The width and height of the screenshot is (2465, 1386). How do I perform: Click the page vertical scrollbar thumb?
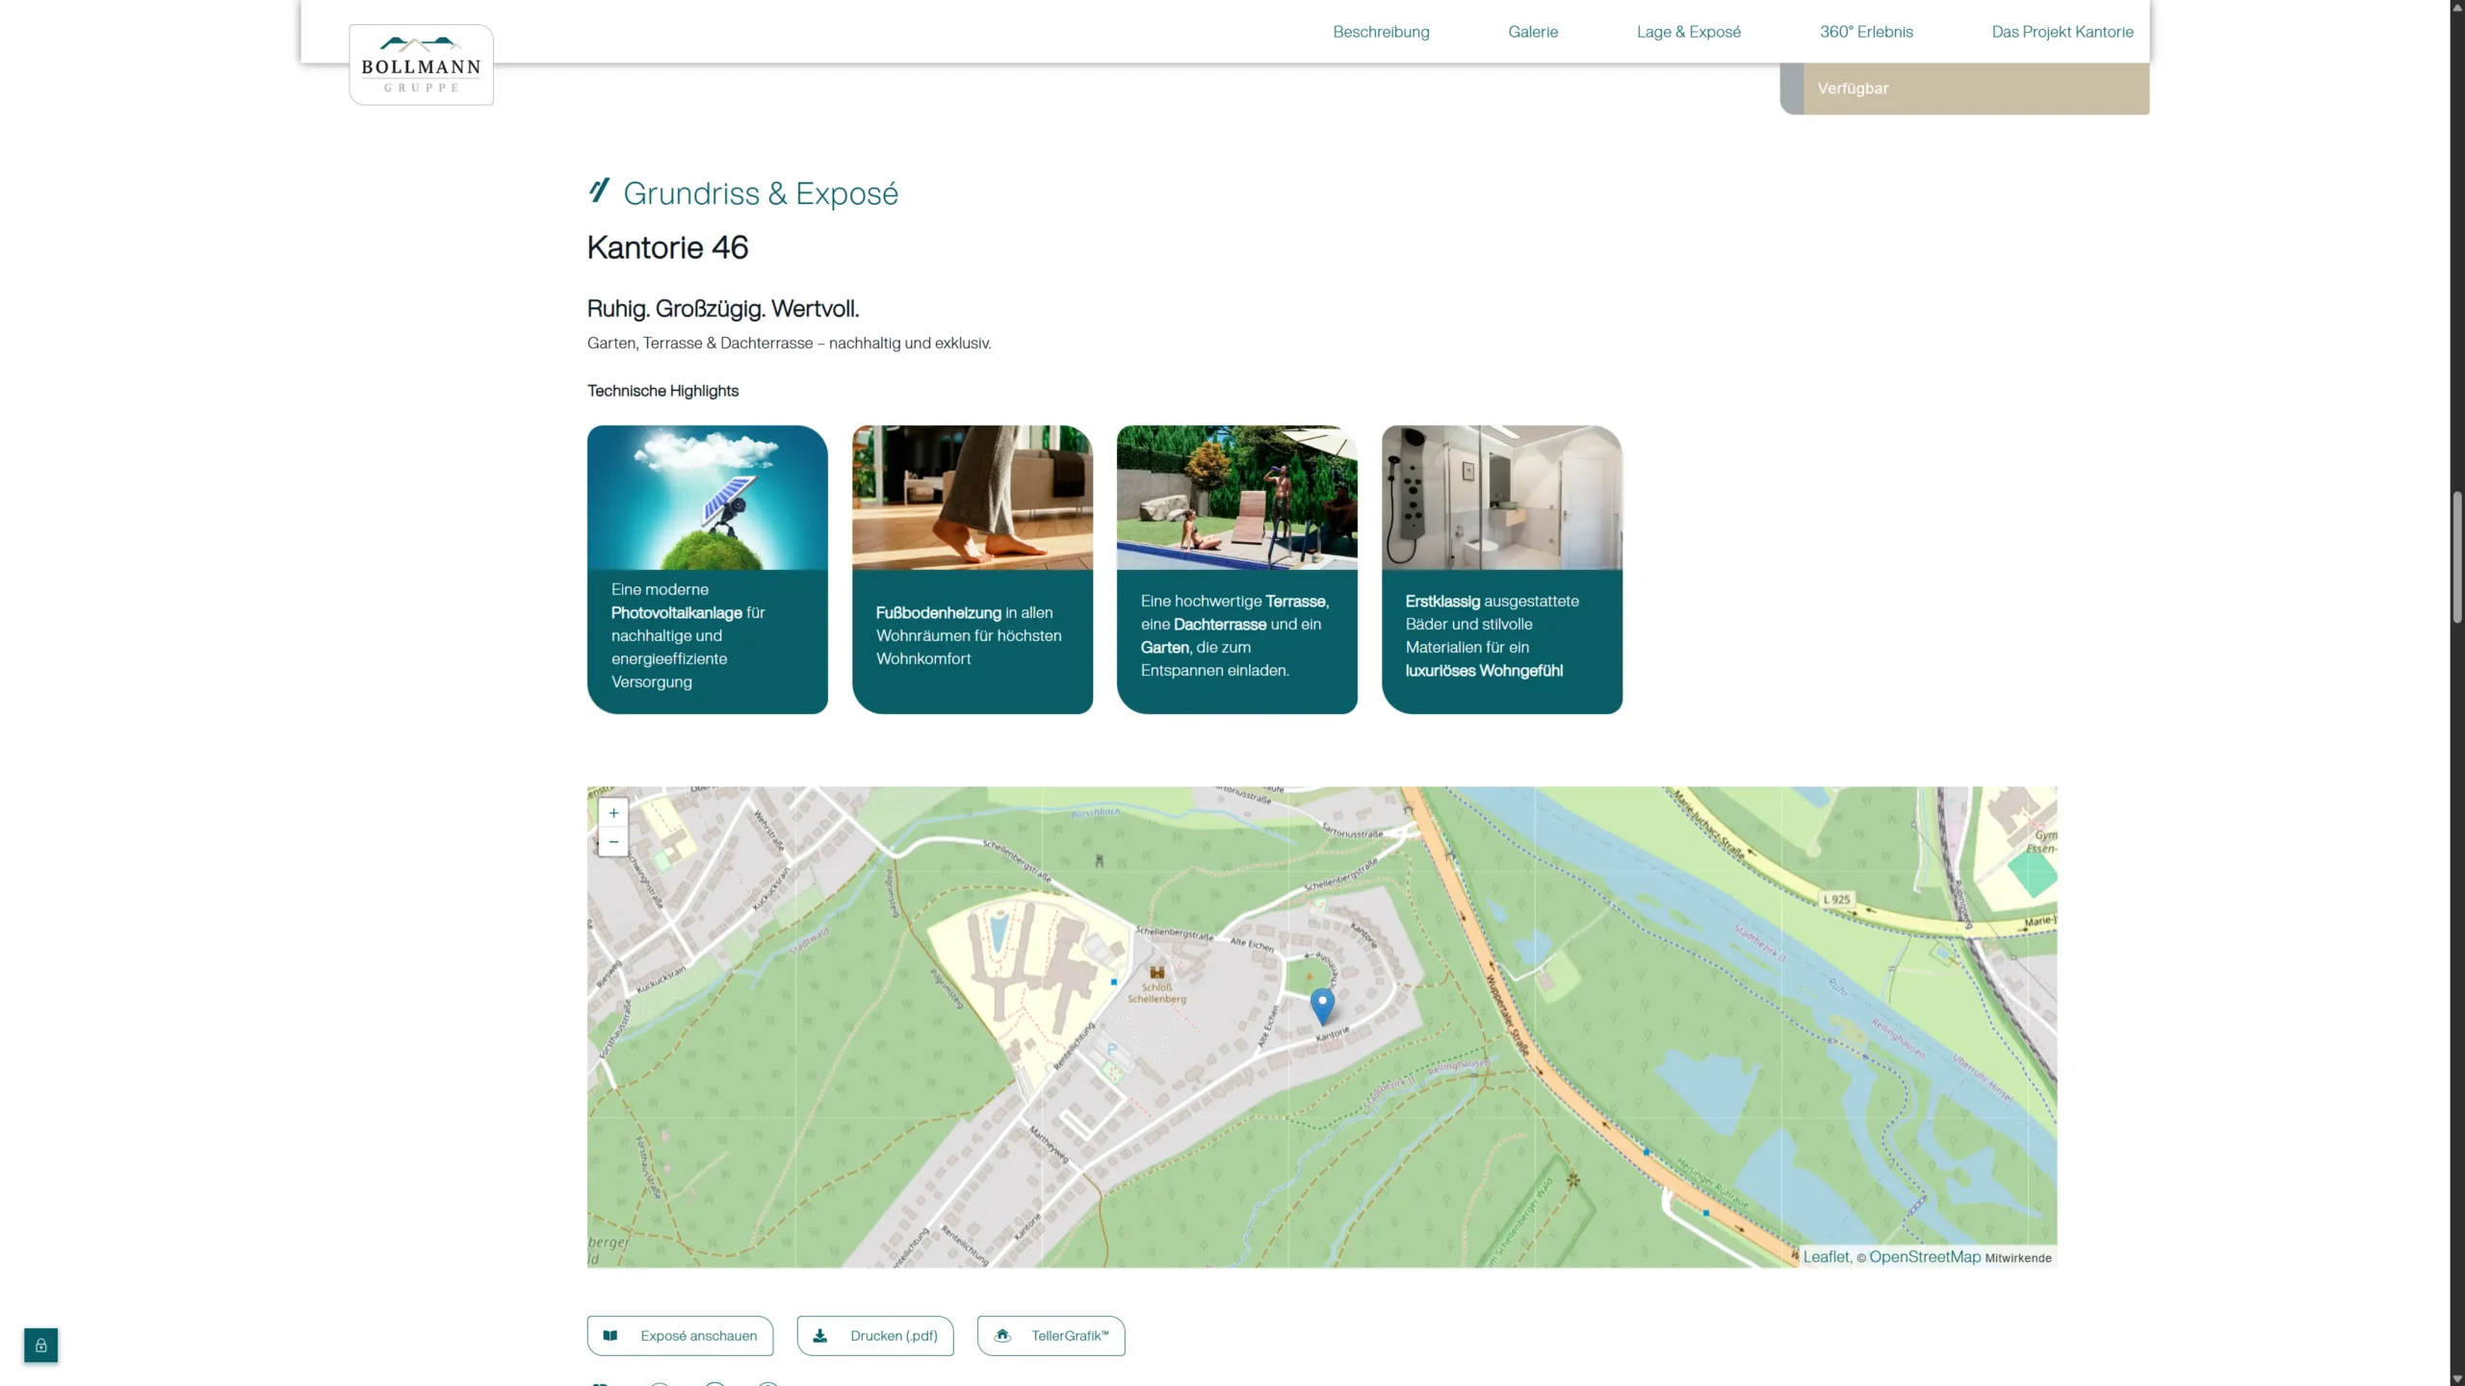(x=2456, y=558)
